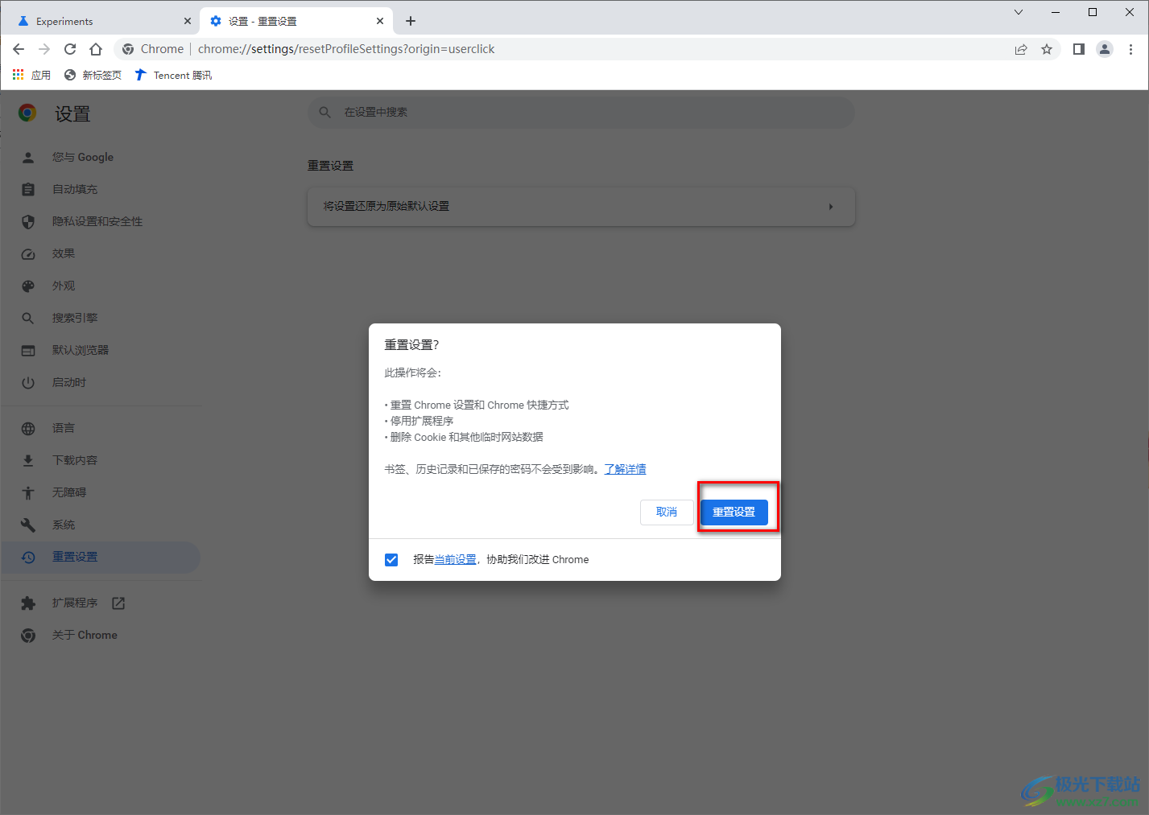Viewport: 1149px width, 815px height.
Task: Open a new tab with plus button
Action: tap(411, 21)
